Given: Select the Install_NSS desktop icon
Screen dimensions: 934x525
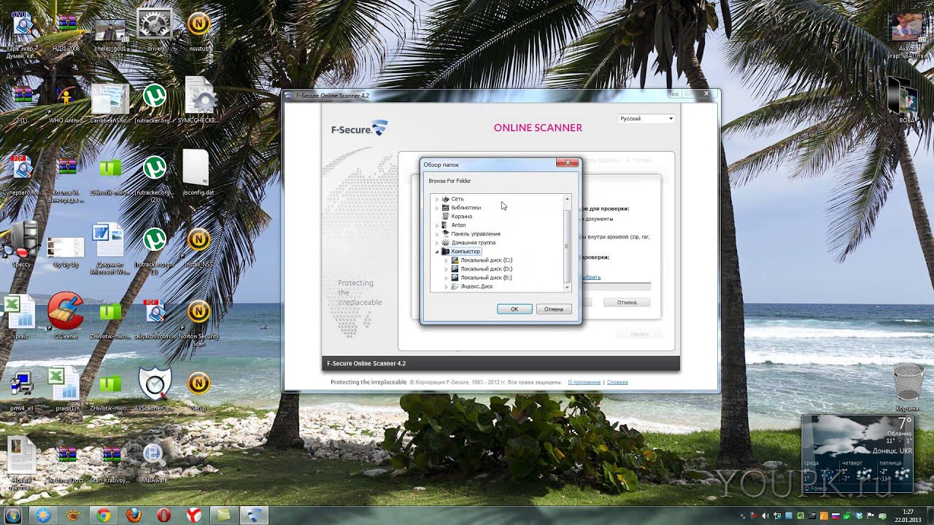Looking at the screenshot, I should click(x=198, y=246).
